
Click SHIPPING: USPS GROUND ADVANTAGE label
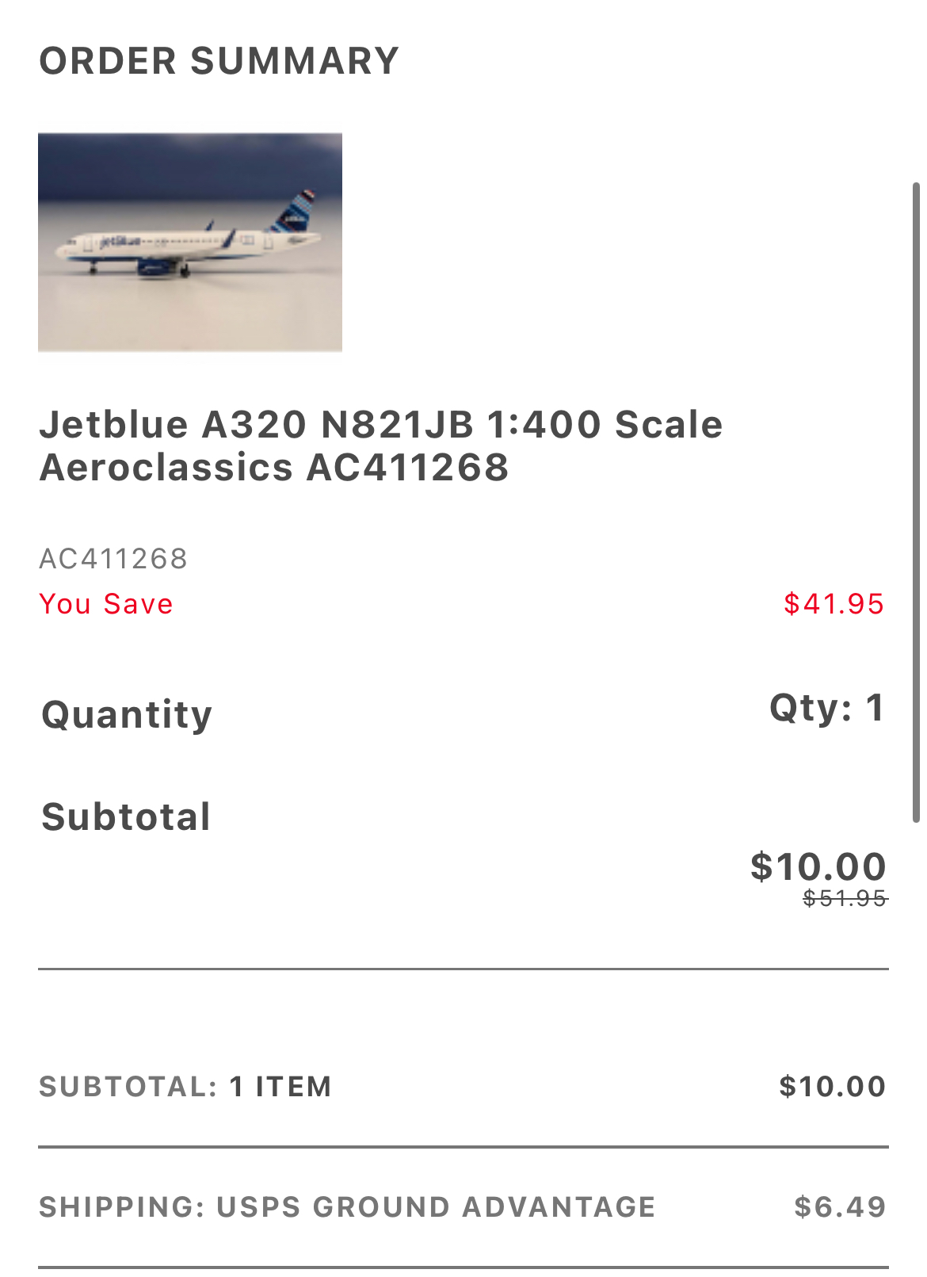347,1207
